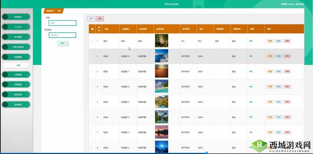Open the fox cover image thumbnail
This screenshot has height=154, width=313.
pos(161,41)
